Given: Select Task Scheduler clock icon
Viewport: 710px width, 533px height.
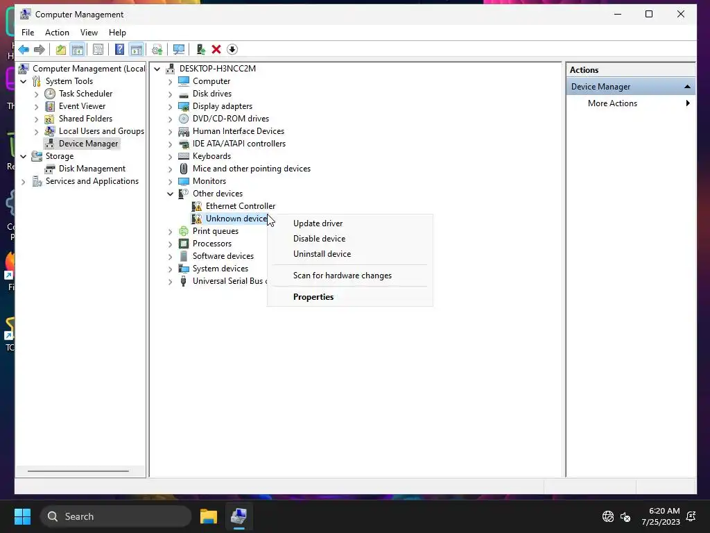Looking at the screenshot, I should click(50, 94).
